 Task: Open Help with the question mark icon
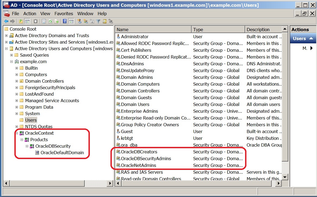tap(65, 21)
